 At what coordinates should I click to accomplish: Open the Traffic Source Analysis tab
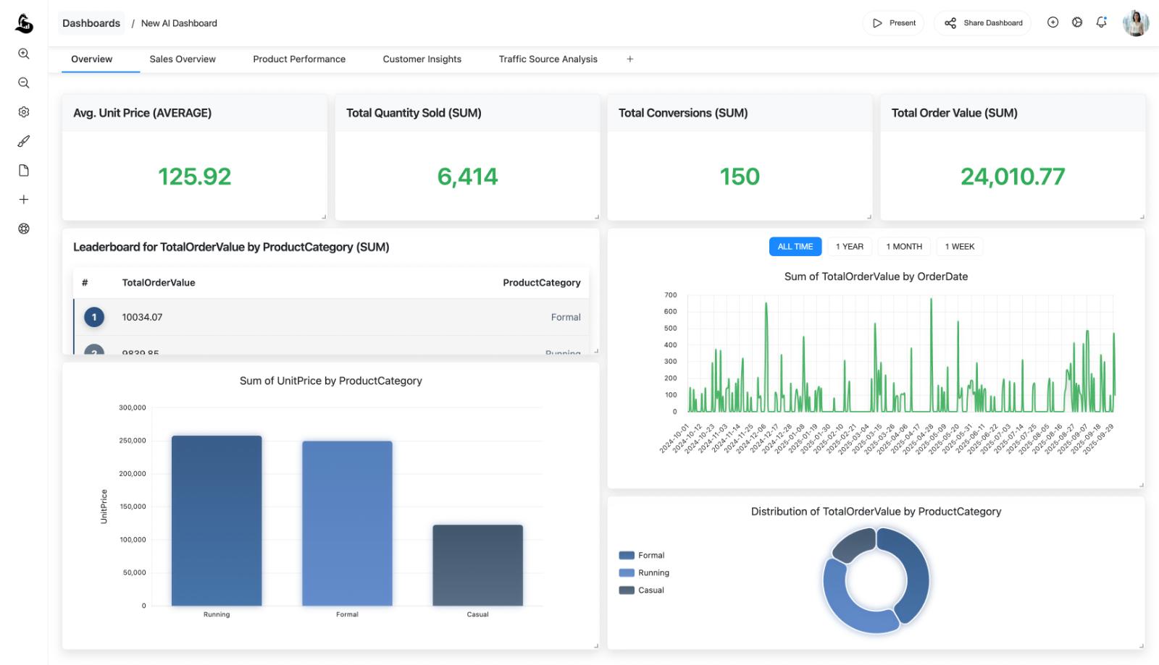[x=548, y=59]
